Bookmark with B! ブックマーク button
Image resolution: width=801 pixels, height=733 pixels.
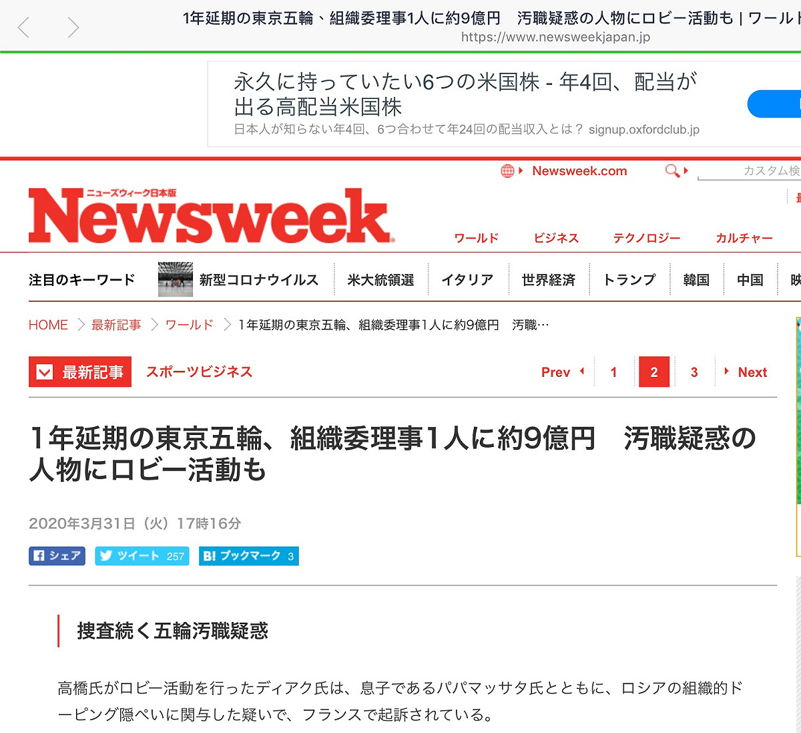pyautogui.click(x=249, y=556)
